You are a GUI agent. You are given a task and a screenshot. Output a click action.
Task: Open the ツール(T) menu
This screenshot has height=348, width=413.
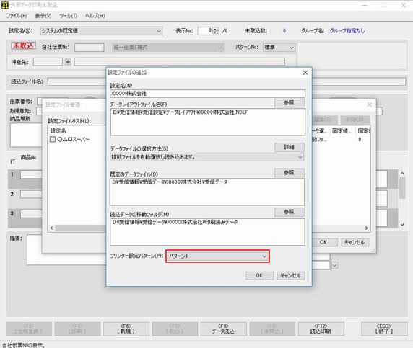(68, 16)
